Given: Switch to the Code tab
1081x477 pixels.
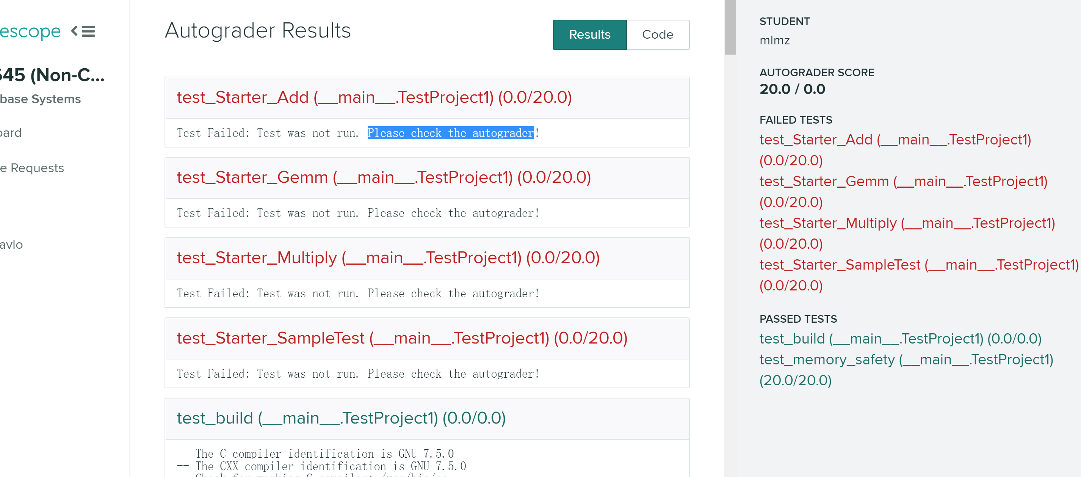Looking at the screenshot, I should [657, 35].
